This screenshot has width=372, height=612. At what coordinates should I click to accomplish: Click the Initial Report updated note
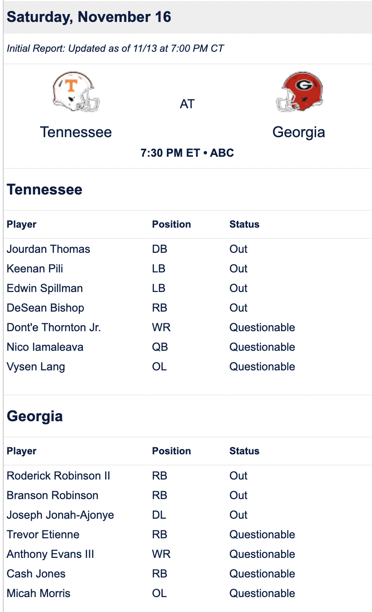point(115,49)
